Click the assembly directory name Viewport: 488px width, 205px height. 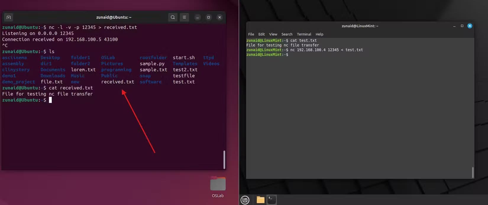[x=13, y=64]
